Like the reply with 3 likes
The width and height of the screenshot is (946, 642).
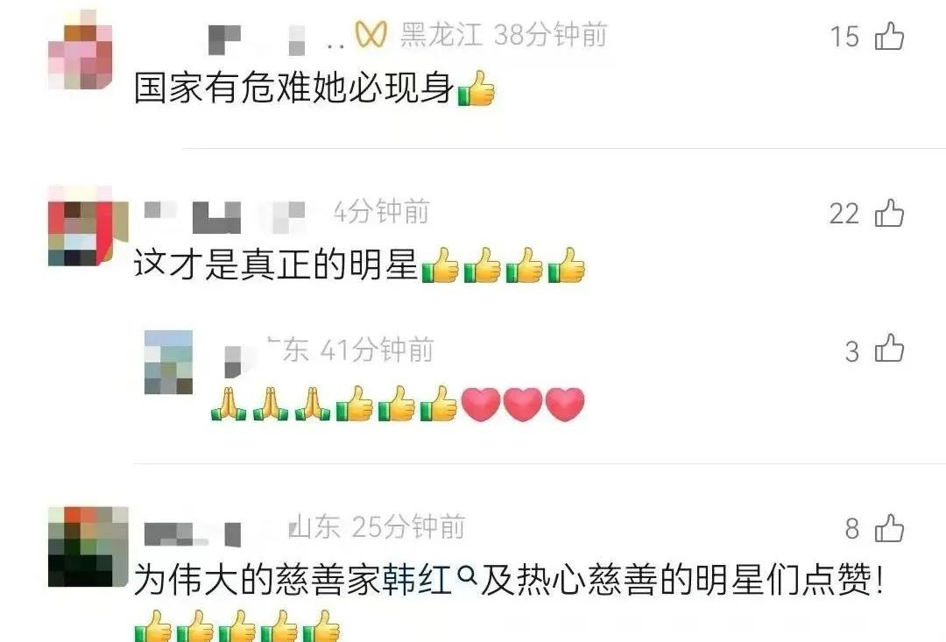pyautogui.click(x=889, y=350)
